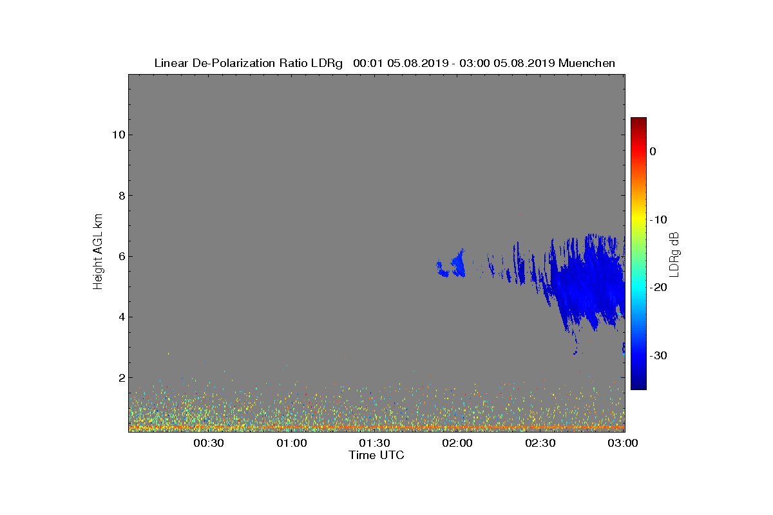The height and width of the screenshot is (515, 773).
Task: Click the 'Muenchen' station name in the title
Action: pyautogui.click(x=587, y=63)
